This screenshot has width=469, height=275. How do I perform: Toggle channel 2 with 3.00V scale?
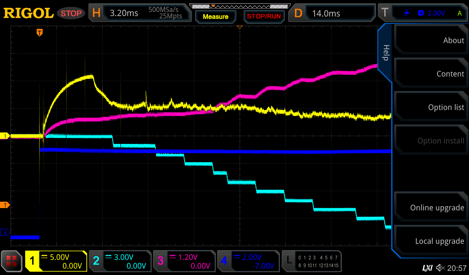[120, 261]
